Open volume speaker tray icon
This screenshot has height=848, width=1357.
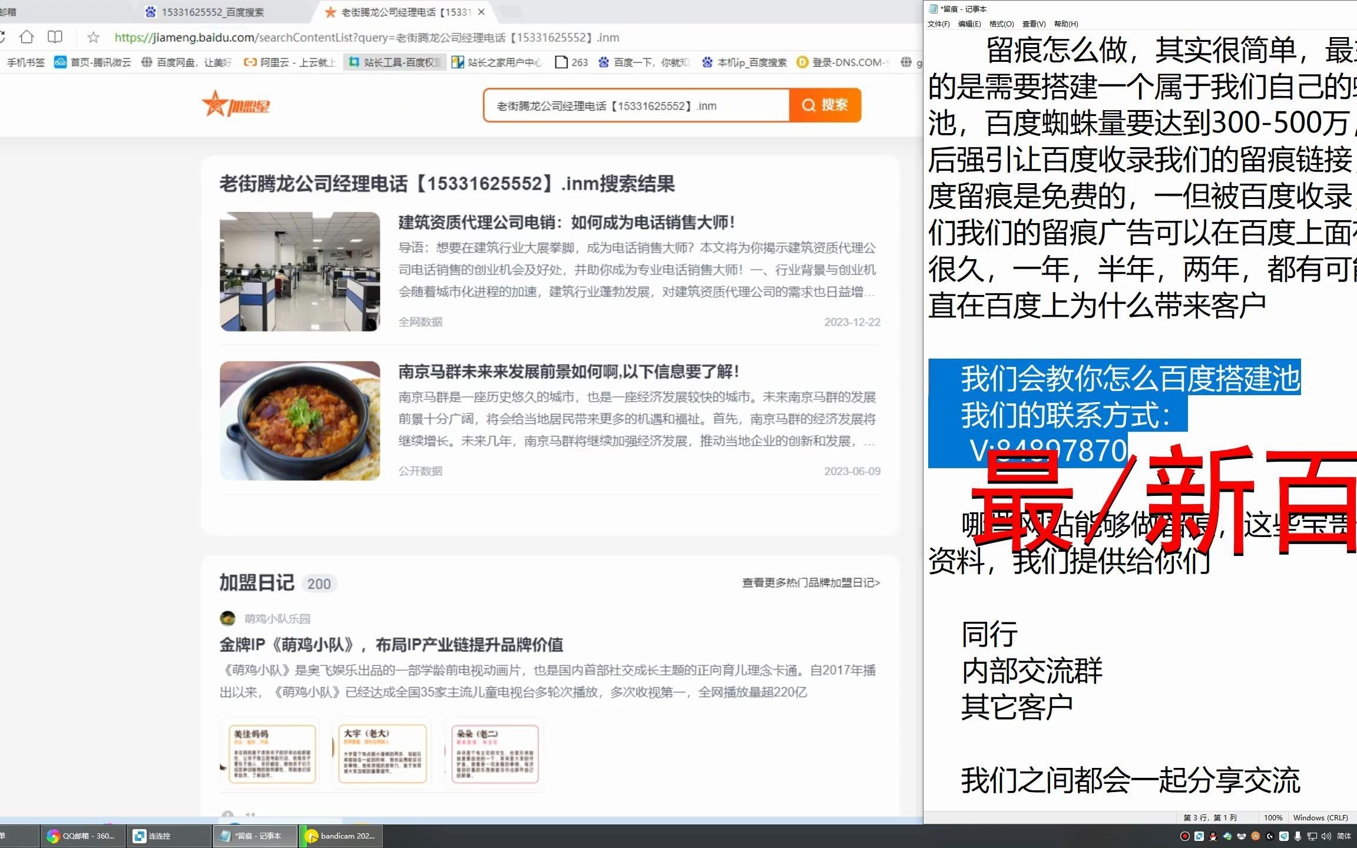point(1326,836)
